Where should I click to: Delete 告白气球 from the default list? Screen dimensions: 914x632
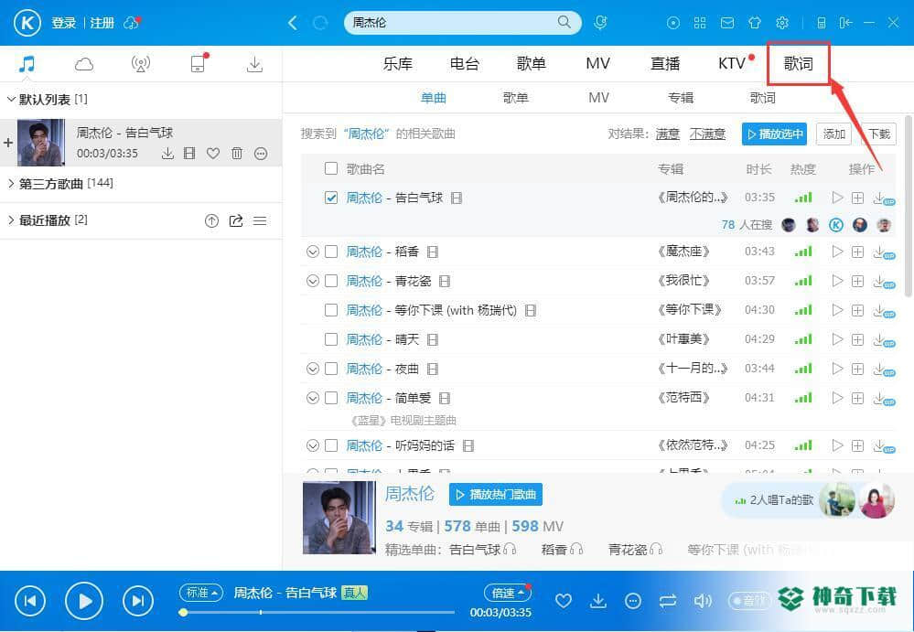pyautogui.click(x=237, y=153)
